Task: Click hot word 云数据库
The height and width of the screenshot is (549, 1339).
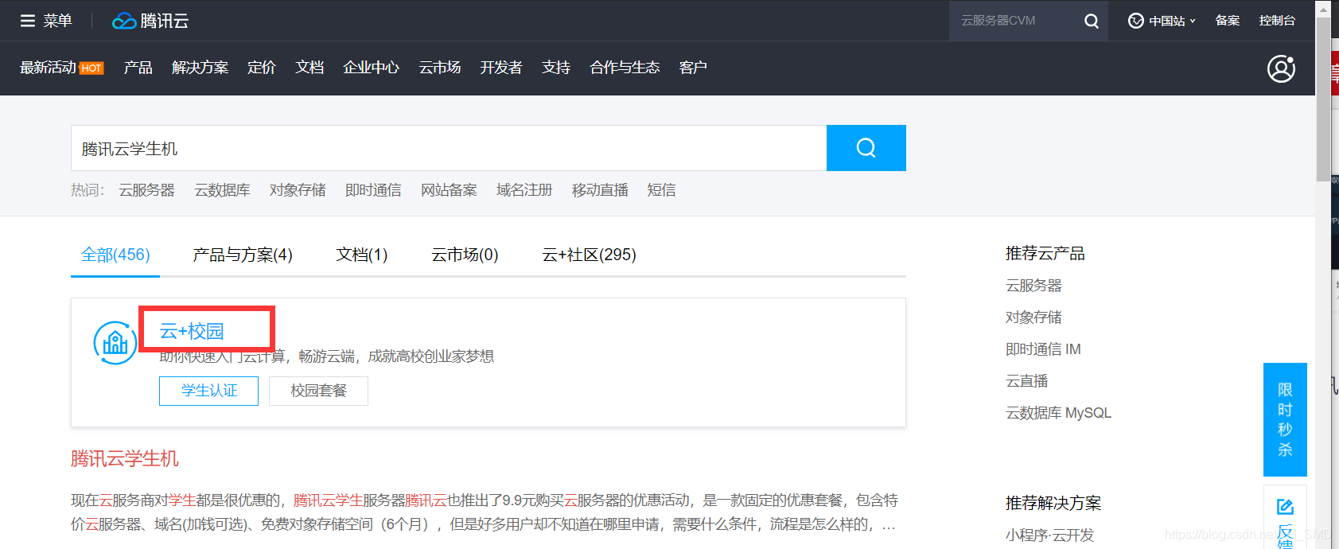Action: [222, 190]
